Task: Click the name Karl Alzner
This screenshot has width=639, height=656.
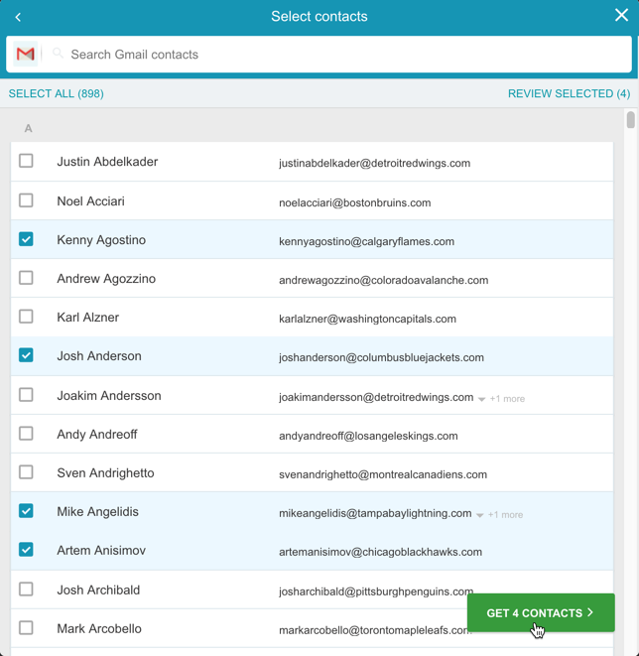Action: (88, 318)
